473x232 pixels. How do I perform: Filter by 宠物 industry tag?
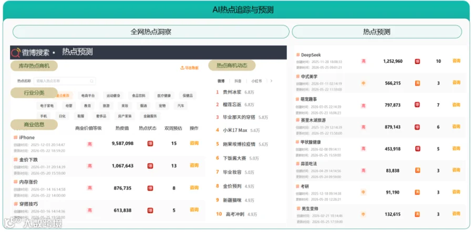162,106
